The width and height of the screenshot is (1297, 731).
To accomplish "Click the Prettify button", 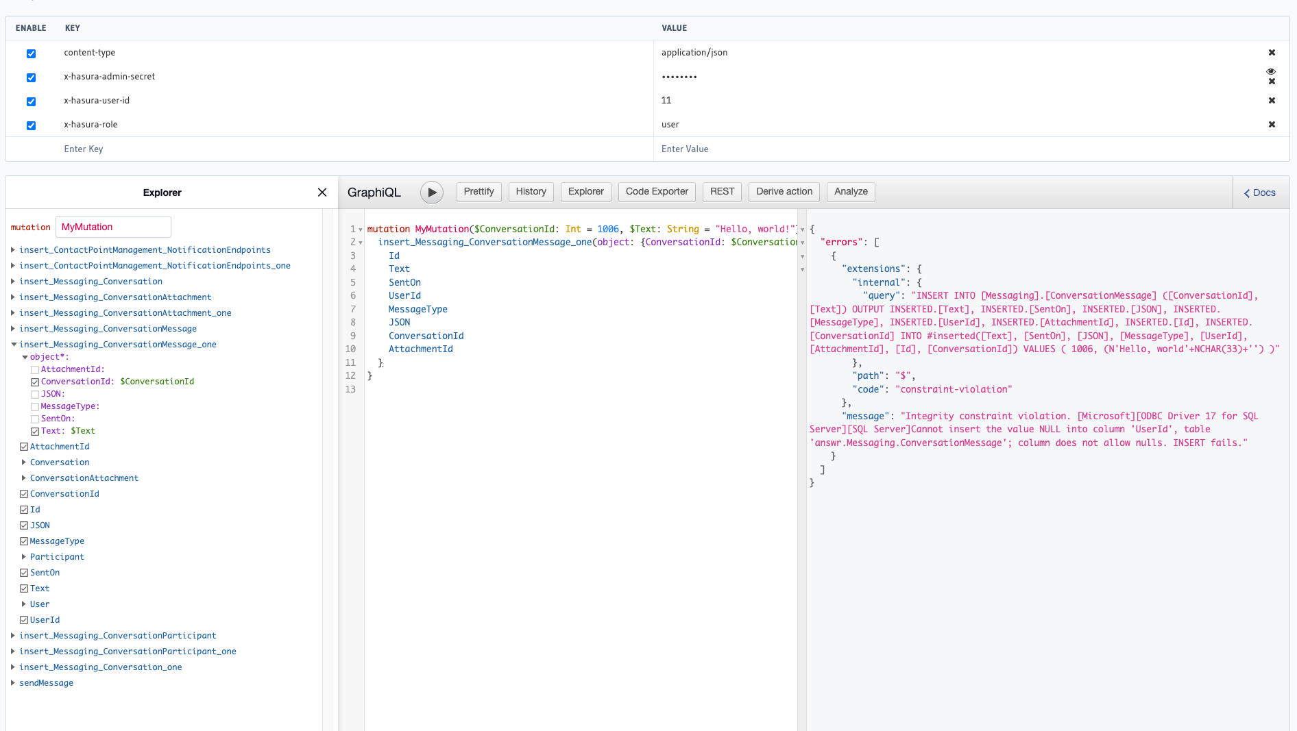I will coord(478,192).
